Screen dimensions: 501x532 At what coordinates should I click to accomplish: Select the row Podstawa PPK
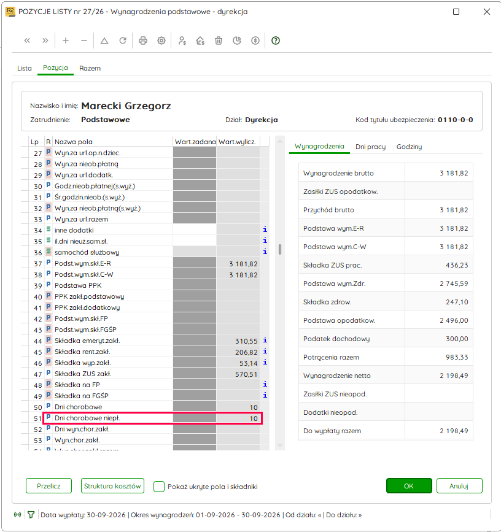(x=145, y=285)
